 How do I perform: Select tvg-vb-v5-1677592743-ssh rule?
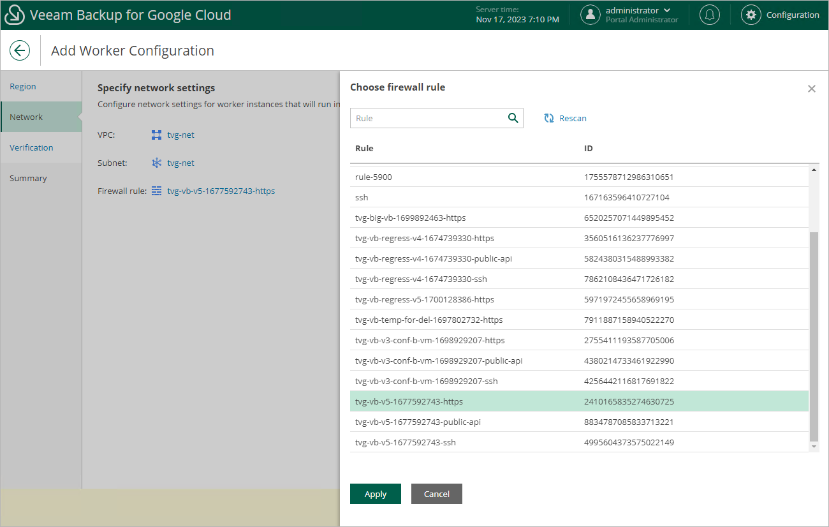point(579,442)
